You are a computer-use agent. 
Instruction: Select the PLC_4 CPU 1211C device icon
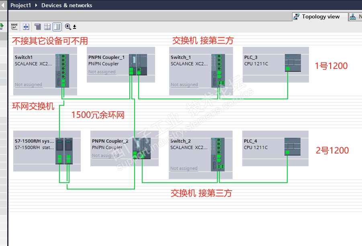[x=292, y=147]
